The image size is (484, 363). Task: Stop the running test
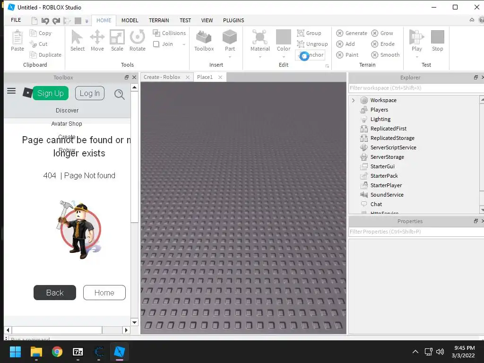point(437,40)
